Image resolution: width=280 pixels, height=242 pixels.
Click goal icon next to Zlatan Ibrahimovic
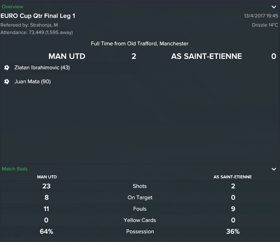(x=7, y=68)
